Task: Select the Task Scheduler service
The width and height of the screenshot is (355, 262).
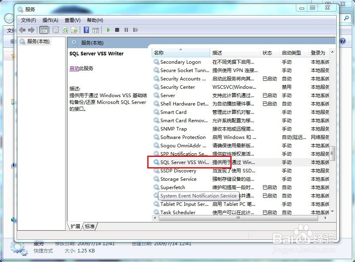Action: (x=241, y=212)
